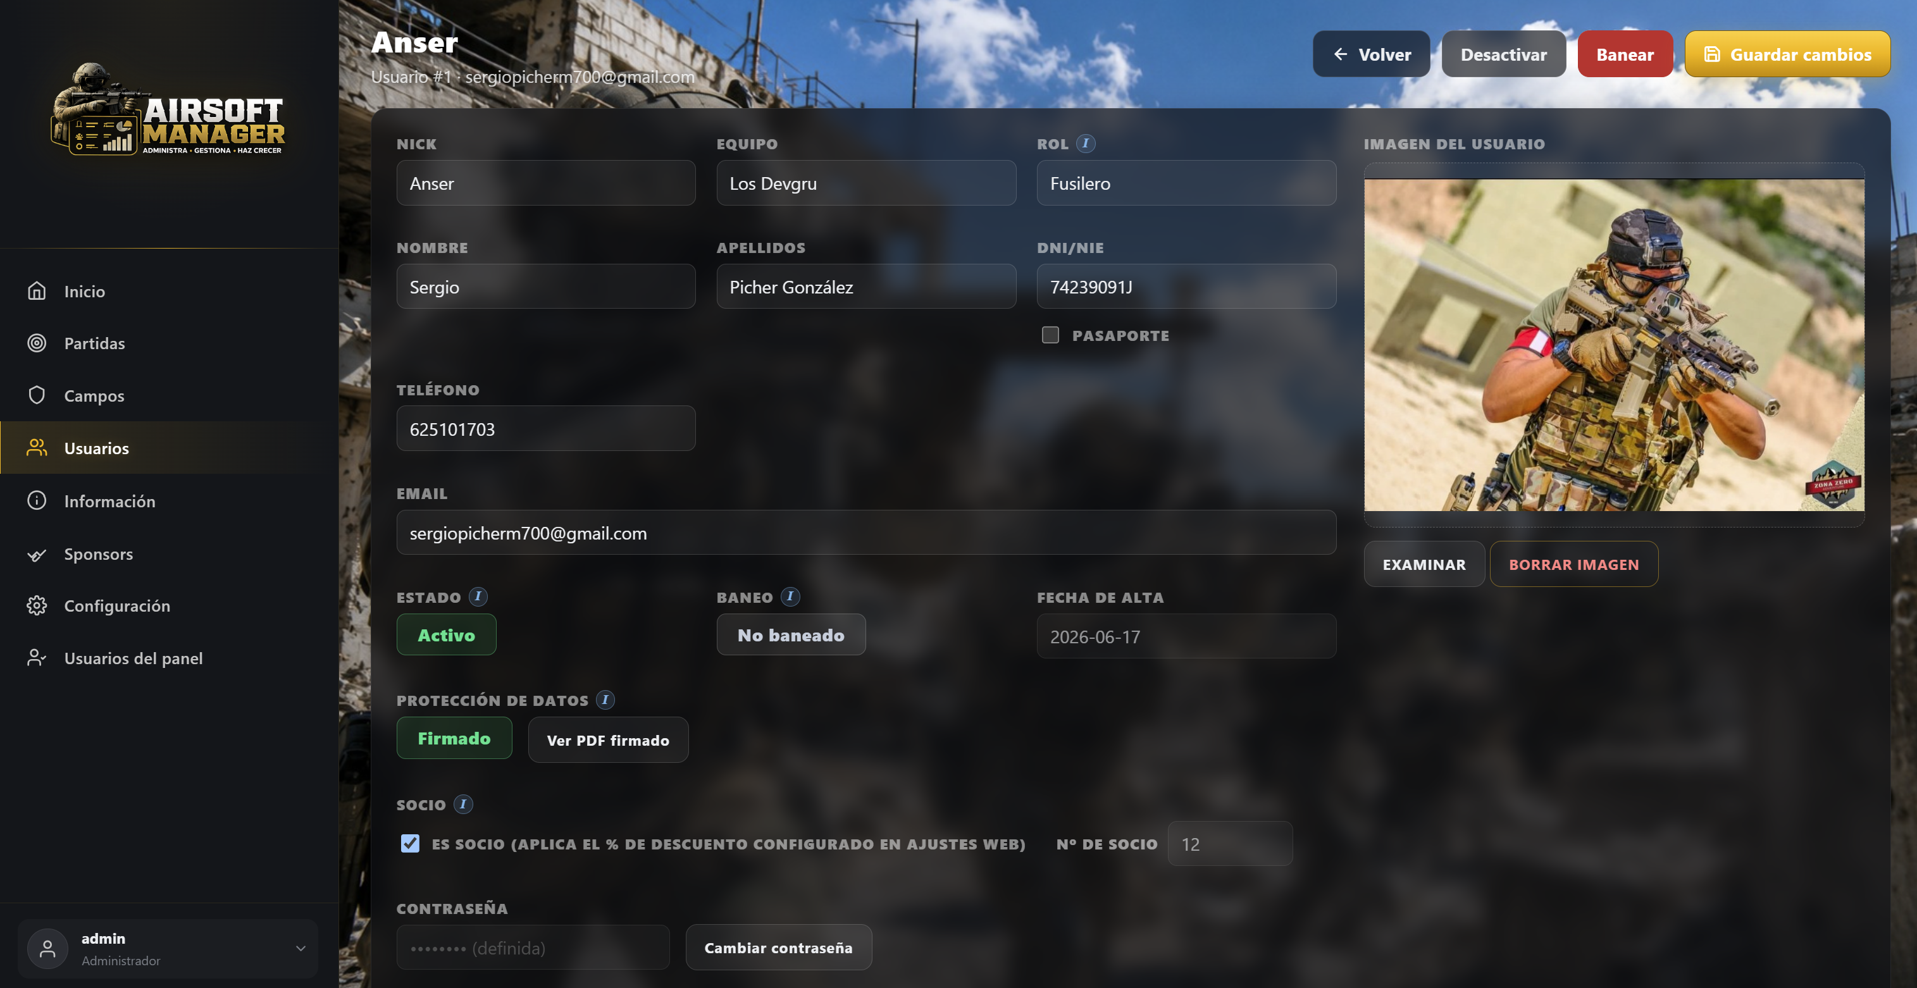Viewport: 1917px width, 988px height.
Task: Toggle the Activo status badge
Action: tap(447, 634)
